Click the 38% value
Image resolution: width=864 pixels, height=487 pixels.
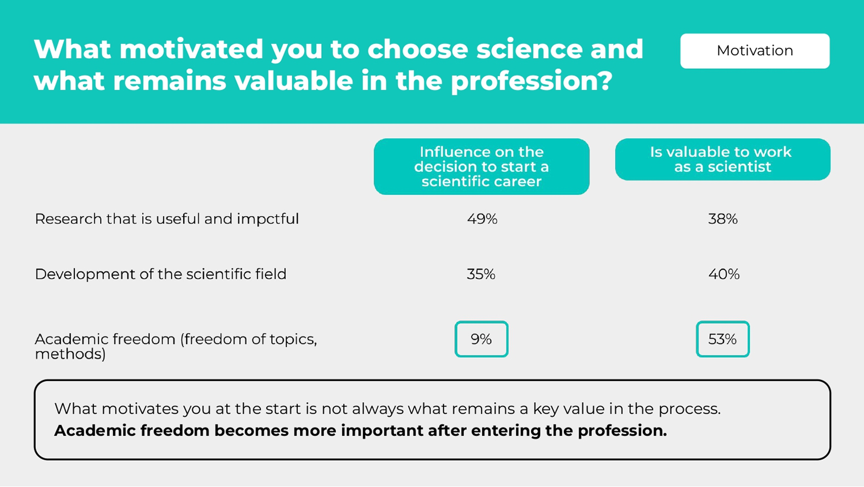[x=722, y=219]
